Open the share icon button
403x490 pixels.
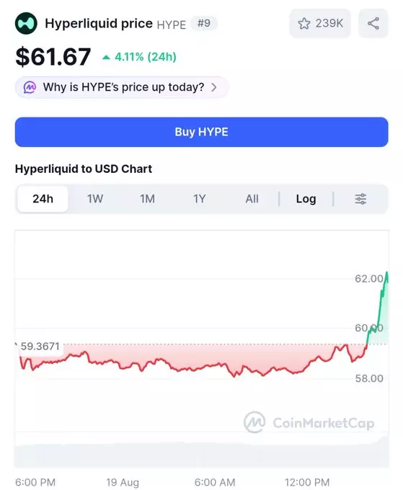tap(373, 24)
